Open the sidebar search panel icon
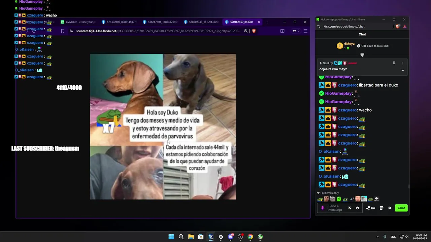The width and height of the screenshot is (431, 242). pos(282,31)
